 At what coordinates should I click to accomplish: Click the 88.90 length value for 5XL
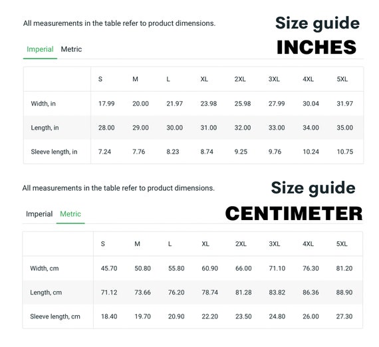[344, 292]
